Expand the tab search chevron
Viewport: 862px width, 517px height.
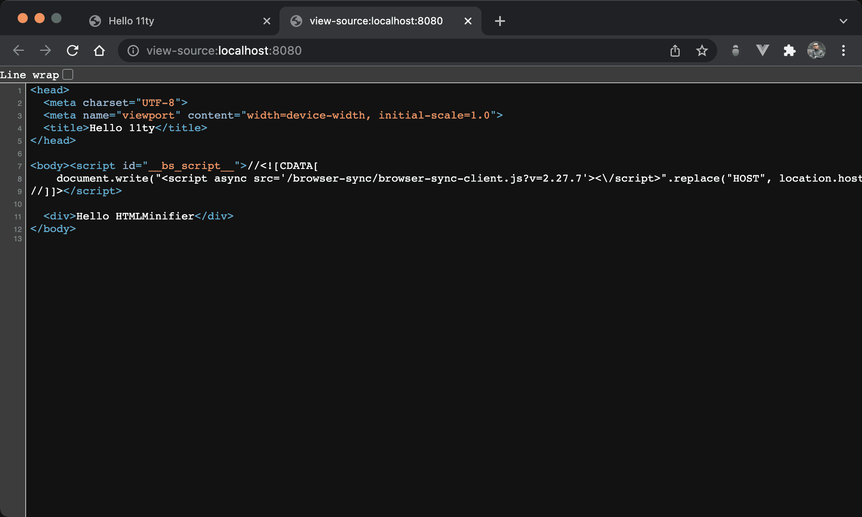pyautogui.click(x=843, y=21)
